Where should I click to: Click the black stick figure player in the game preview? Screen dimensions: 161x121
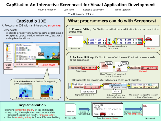48,57
